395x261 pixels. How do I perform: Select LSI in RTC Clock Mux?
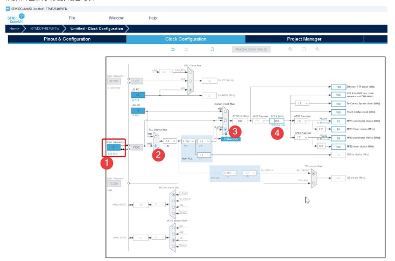(x=191, y=90)
